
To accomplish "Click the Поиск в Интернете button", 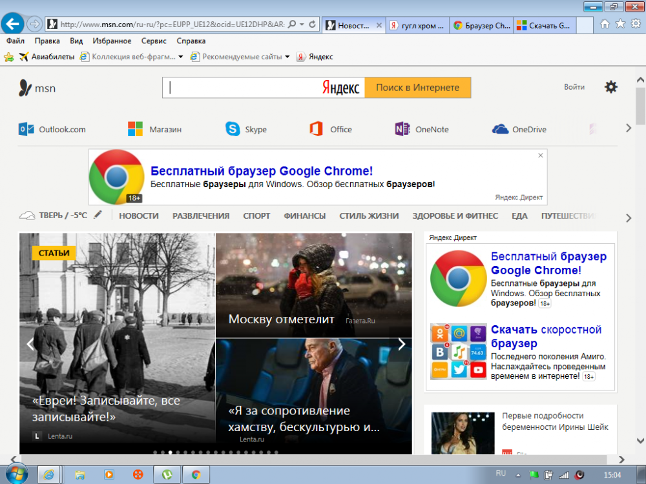I will pyautogui.click(x=418, y=87).
